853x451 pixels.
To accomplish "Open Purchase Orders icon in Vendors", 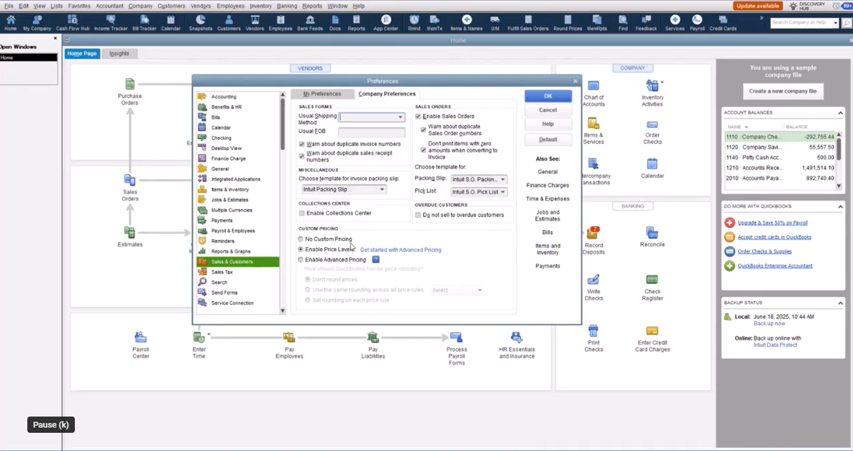I will (x=129, y=90).
